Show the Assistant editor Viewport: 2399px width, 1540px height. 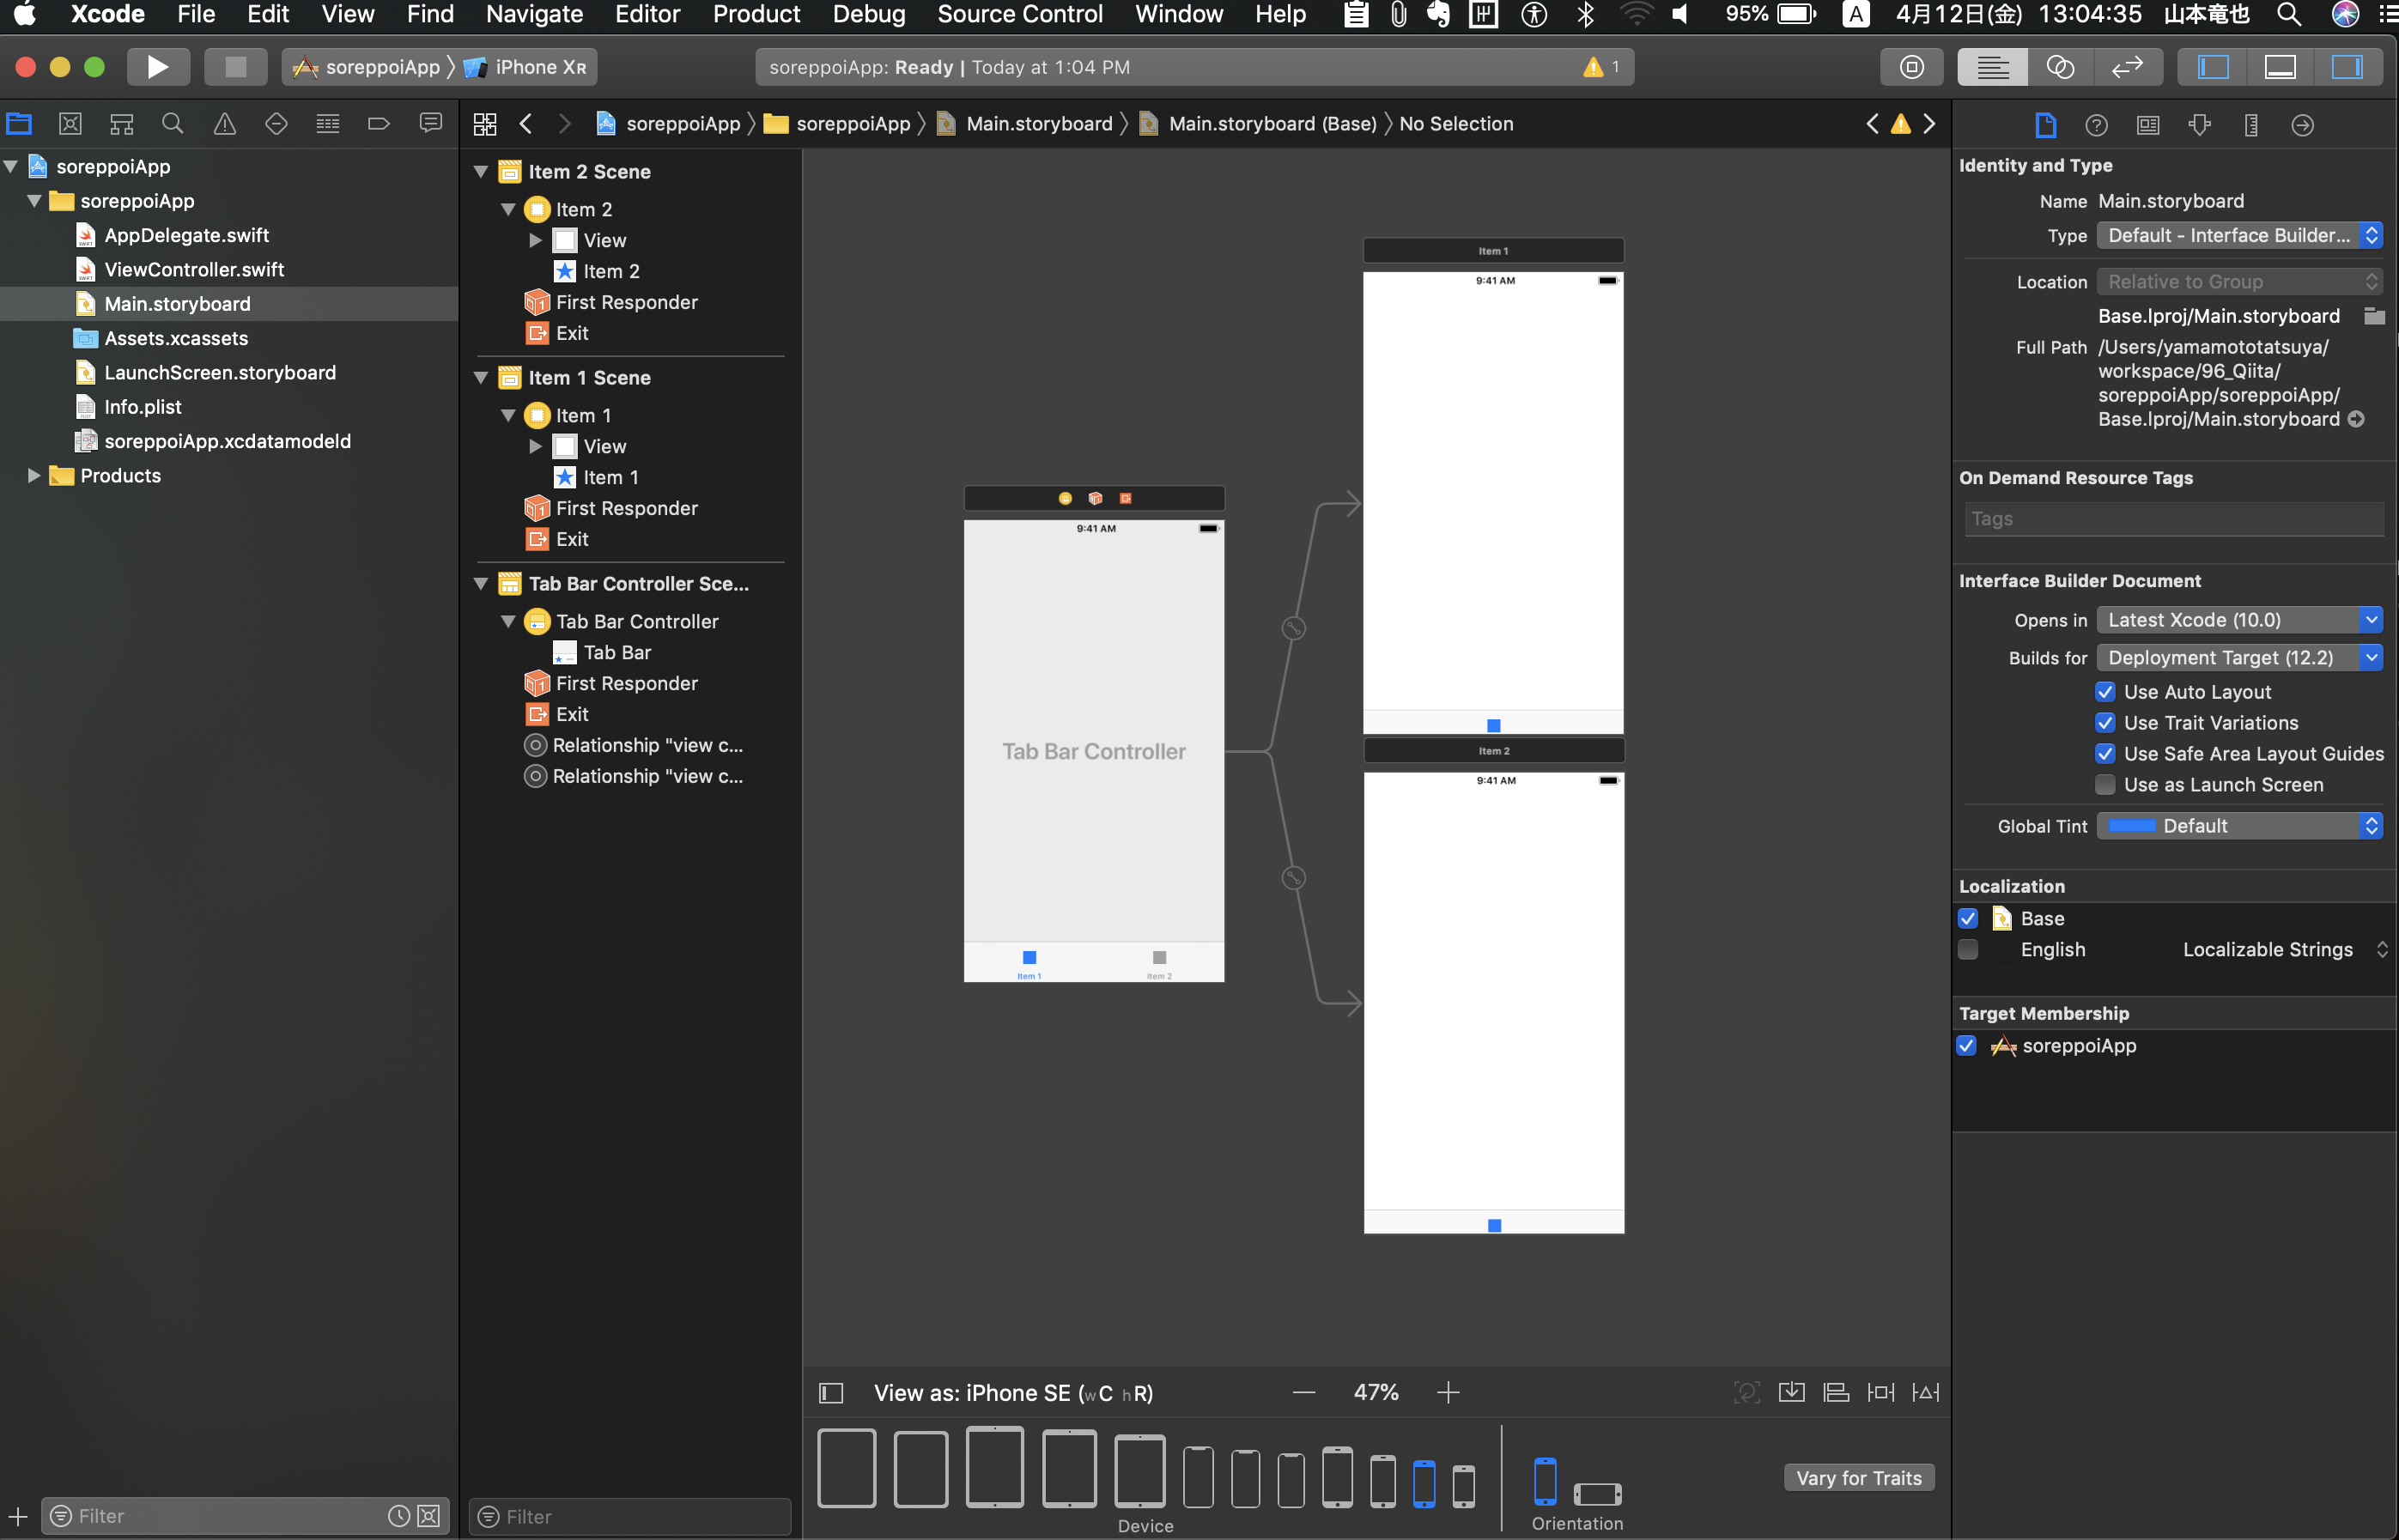pyautogui.click(x=2059, y=67)
